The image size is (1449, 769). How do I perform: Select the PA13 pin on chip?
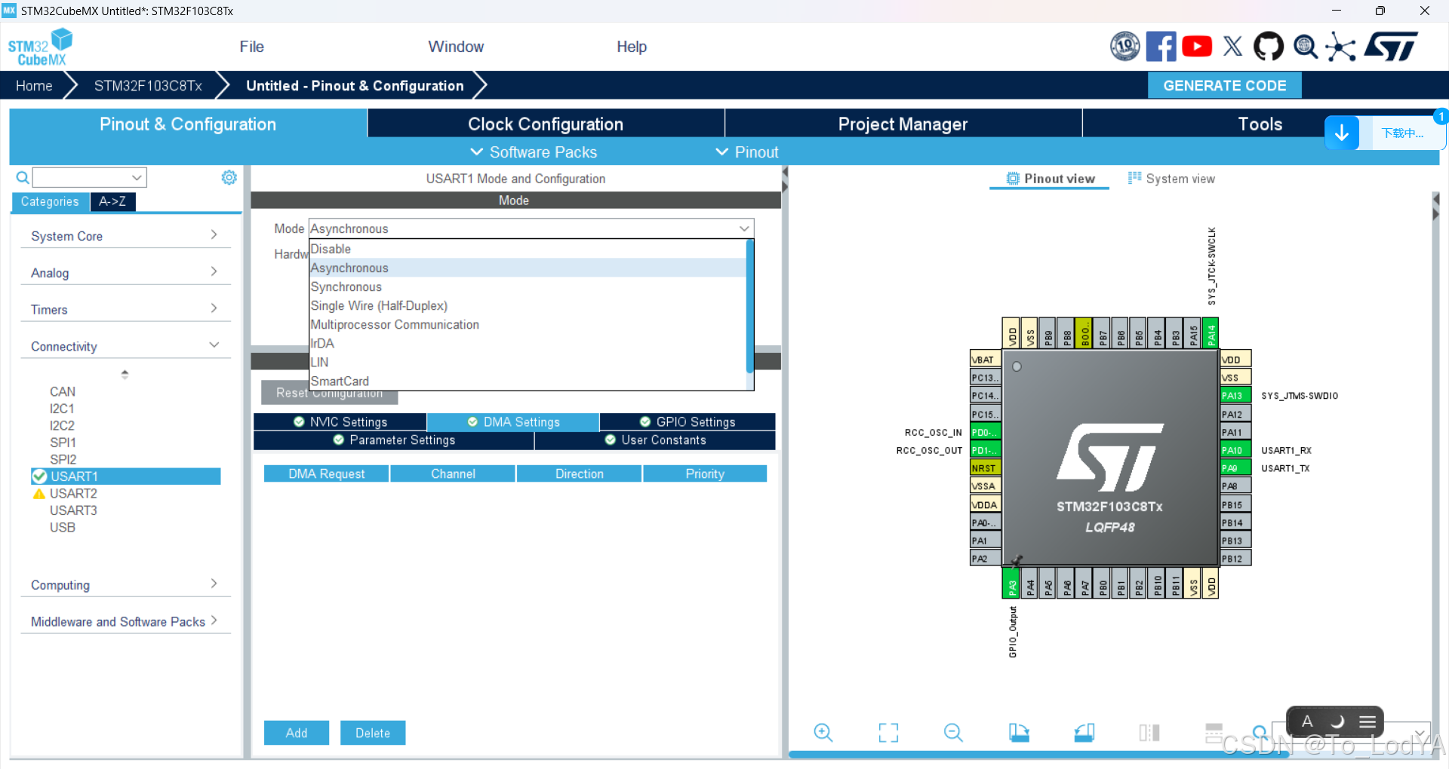[1235, 395]
